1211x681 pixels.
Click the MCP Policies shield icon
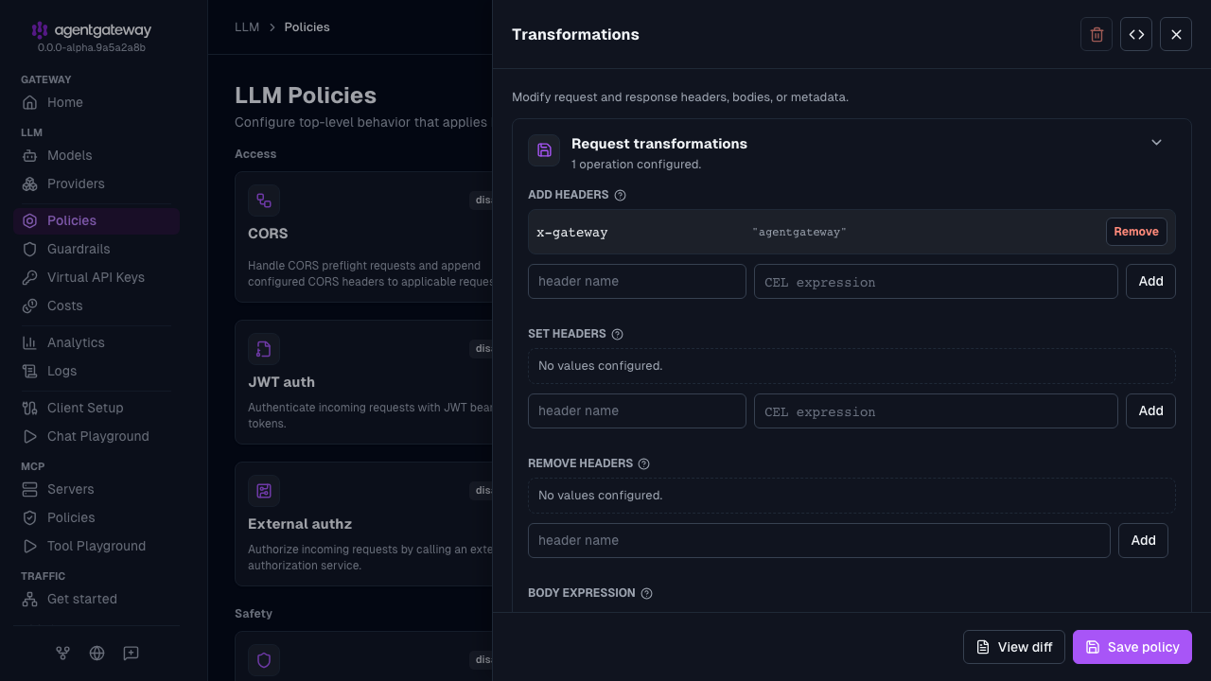click(29, 517)
